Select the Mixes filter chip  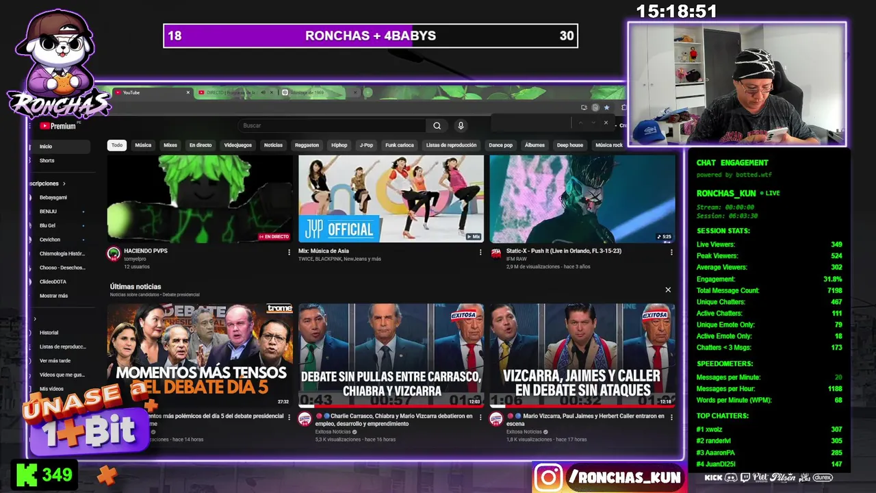170,145
